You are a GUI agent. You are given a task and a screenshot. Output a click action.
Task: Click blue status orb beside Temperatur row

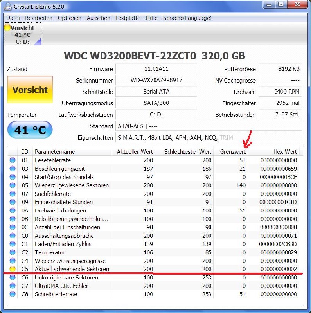tap(13, 252)
